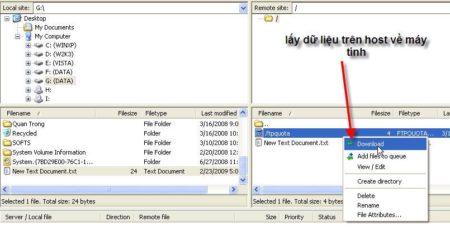Screen dimensions: 450x246
Task: Click the C: (WINXP) drive icon
Action: 39,45
